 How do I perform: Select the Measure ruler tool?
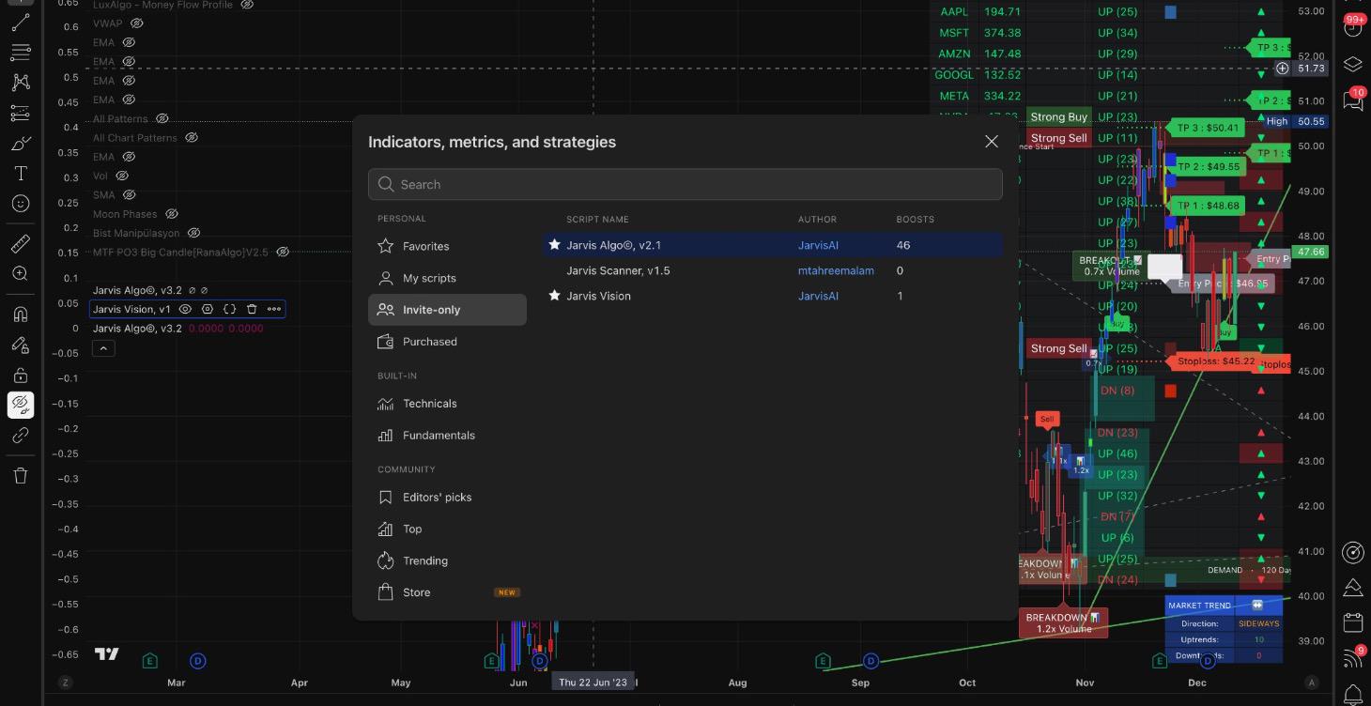click(x=20, y=242)
